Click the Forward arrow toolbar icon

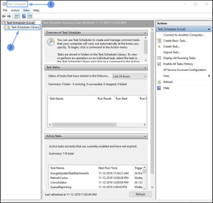[x=9, y=17]
